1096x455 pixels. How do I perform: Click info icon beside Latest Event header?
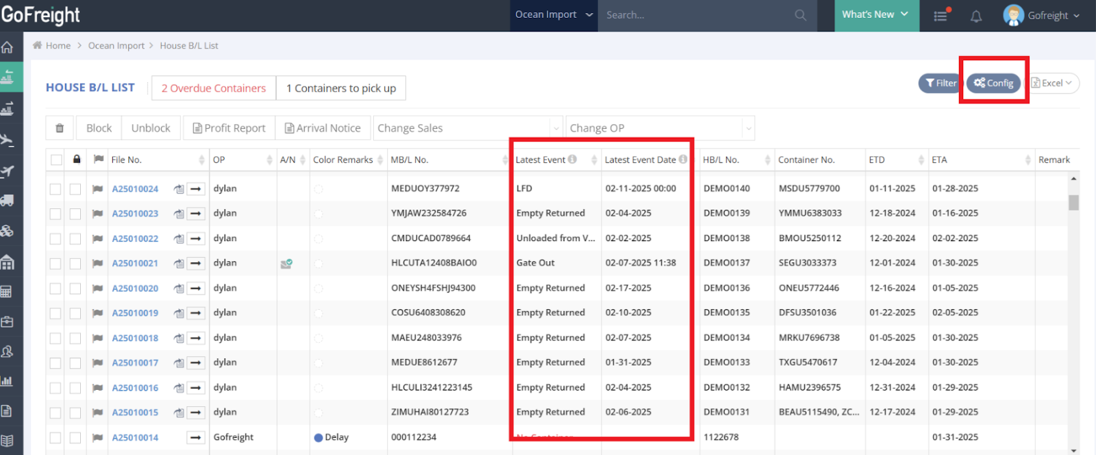572,160
